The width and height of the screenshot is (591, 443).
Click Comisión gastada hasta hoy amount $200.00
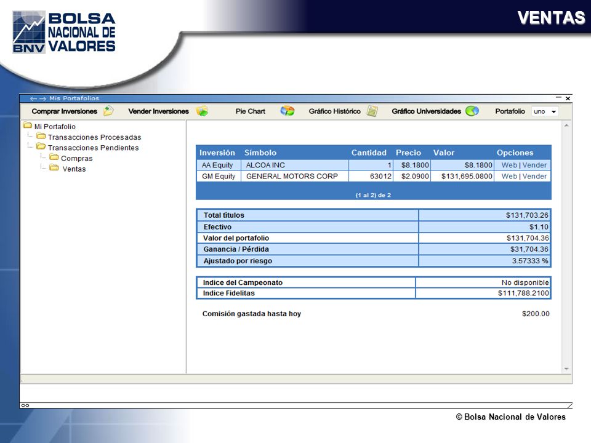pos(536,314)
